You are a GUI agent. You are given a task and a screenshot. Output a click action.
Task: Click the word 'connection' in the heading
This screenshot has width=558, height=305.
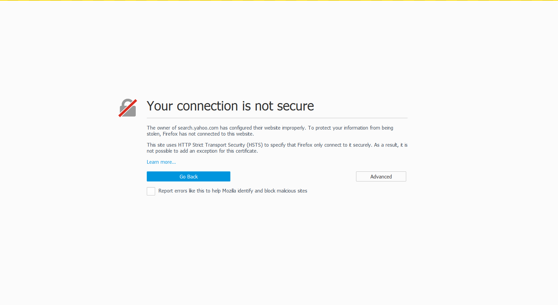click(207, 106)
